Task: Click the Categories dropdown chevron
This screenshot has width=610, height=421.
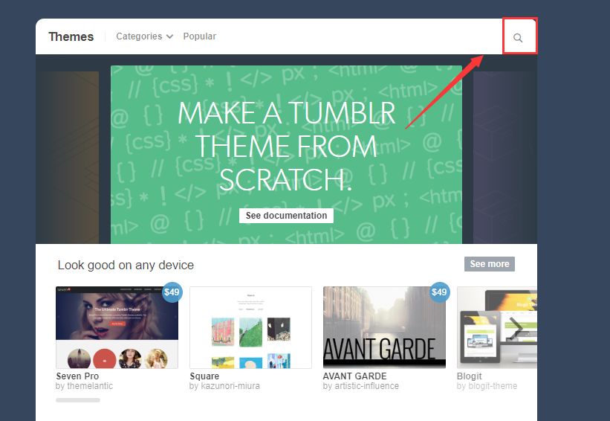Action: pos(169,36)
